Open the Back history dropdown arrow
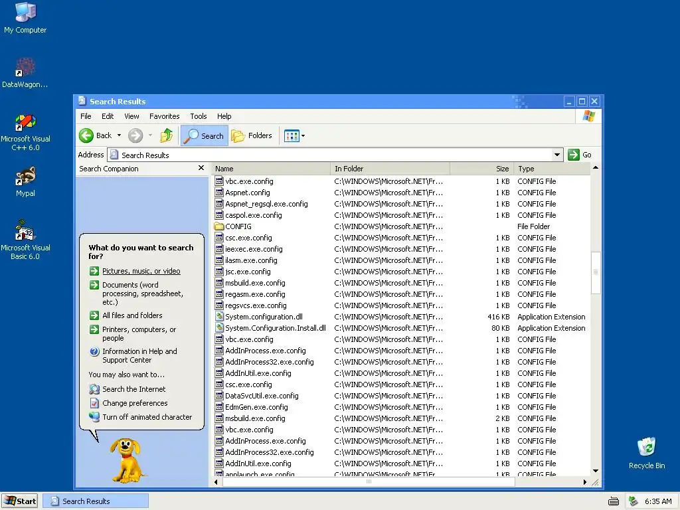This screenshot has width=680, height=510. click(x=120, y=135)
